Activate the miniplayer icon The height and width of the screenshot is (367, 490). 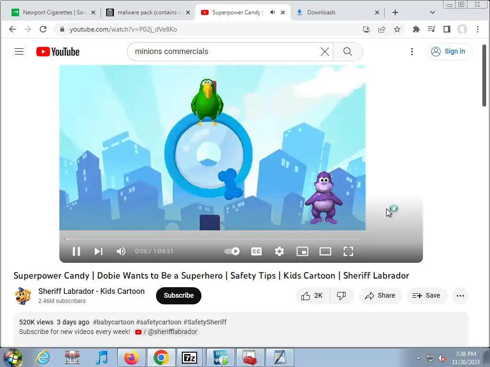click(302, 251)
